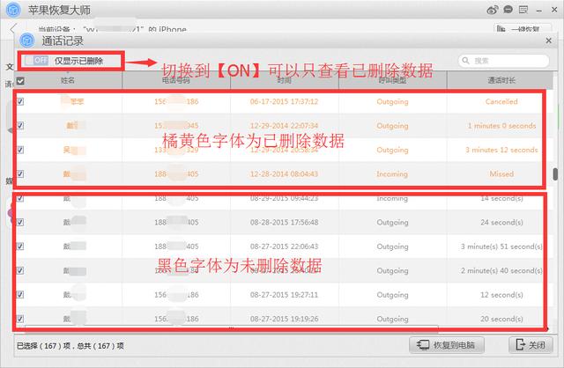The height and width of the screenshot is (368, 564).
Task: Sort by the 电话号码 column header
Action: tap(176, 80)
